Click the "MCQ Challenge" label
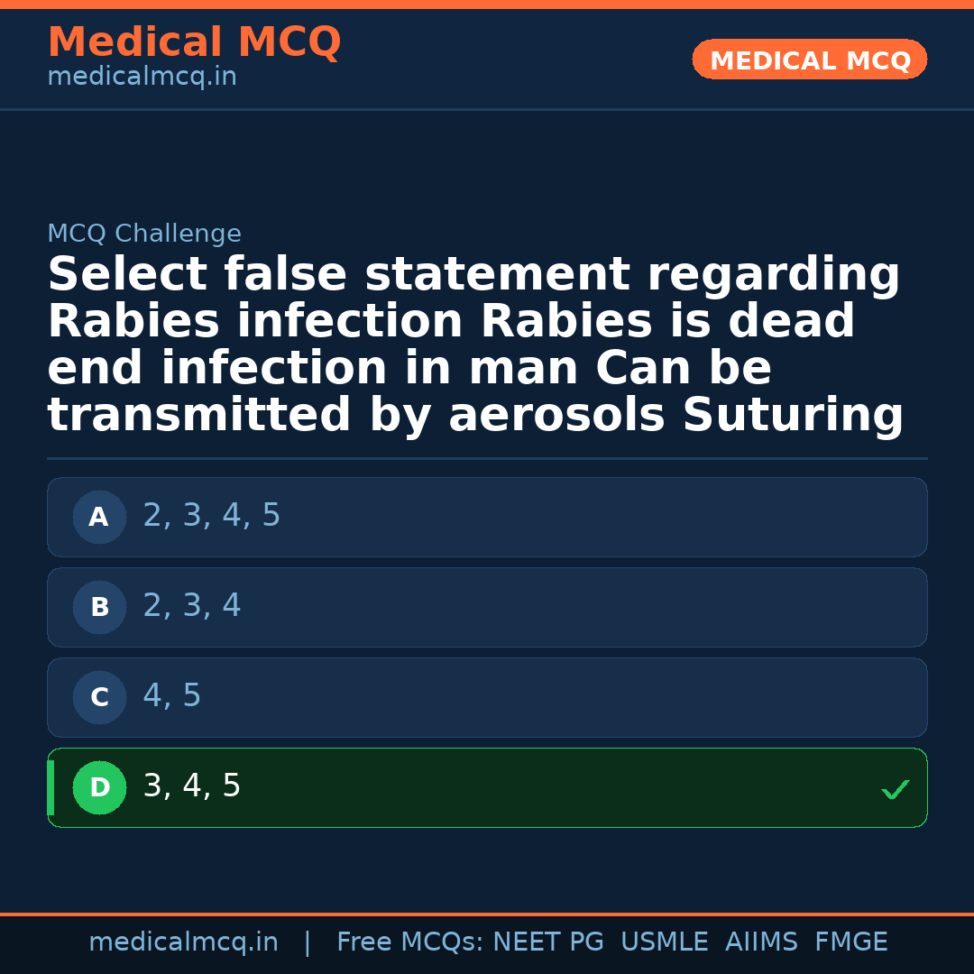The image size is (974, 974). coord(144,234)
